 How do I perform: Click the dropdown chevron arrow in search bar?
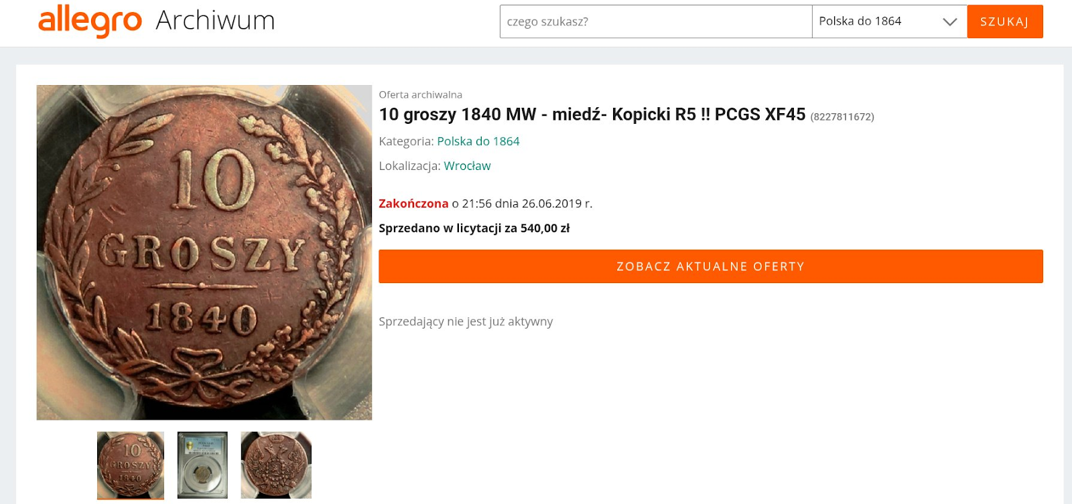coord(949,22)
